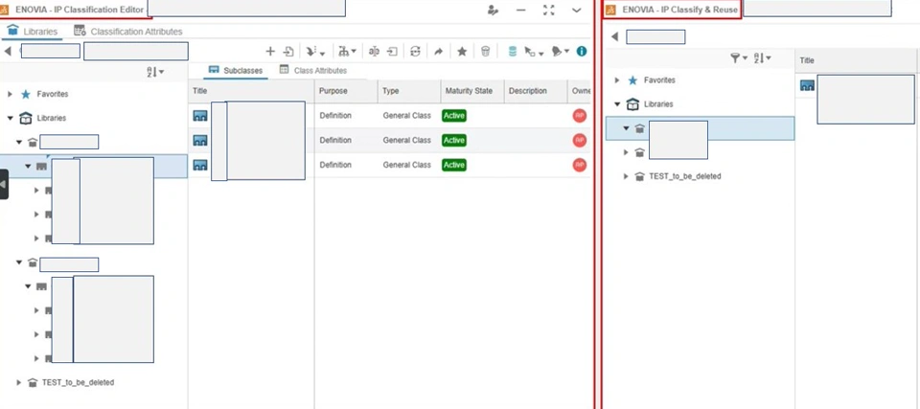Open the A-Z sort dropdown in left tree

pyautogui.click(x=155, y=72)
